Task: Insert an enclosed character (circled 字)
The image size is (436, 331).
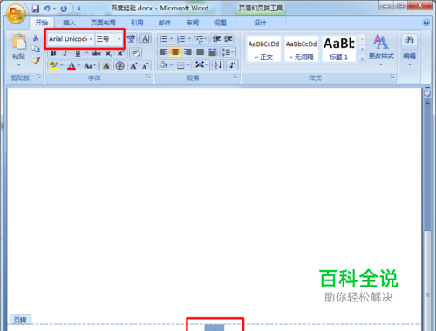Action: tap(119, 65)
